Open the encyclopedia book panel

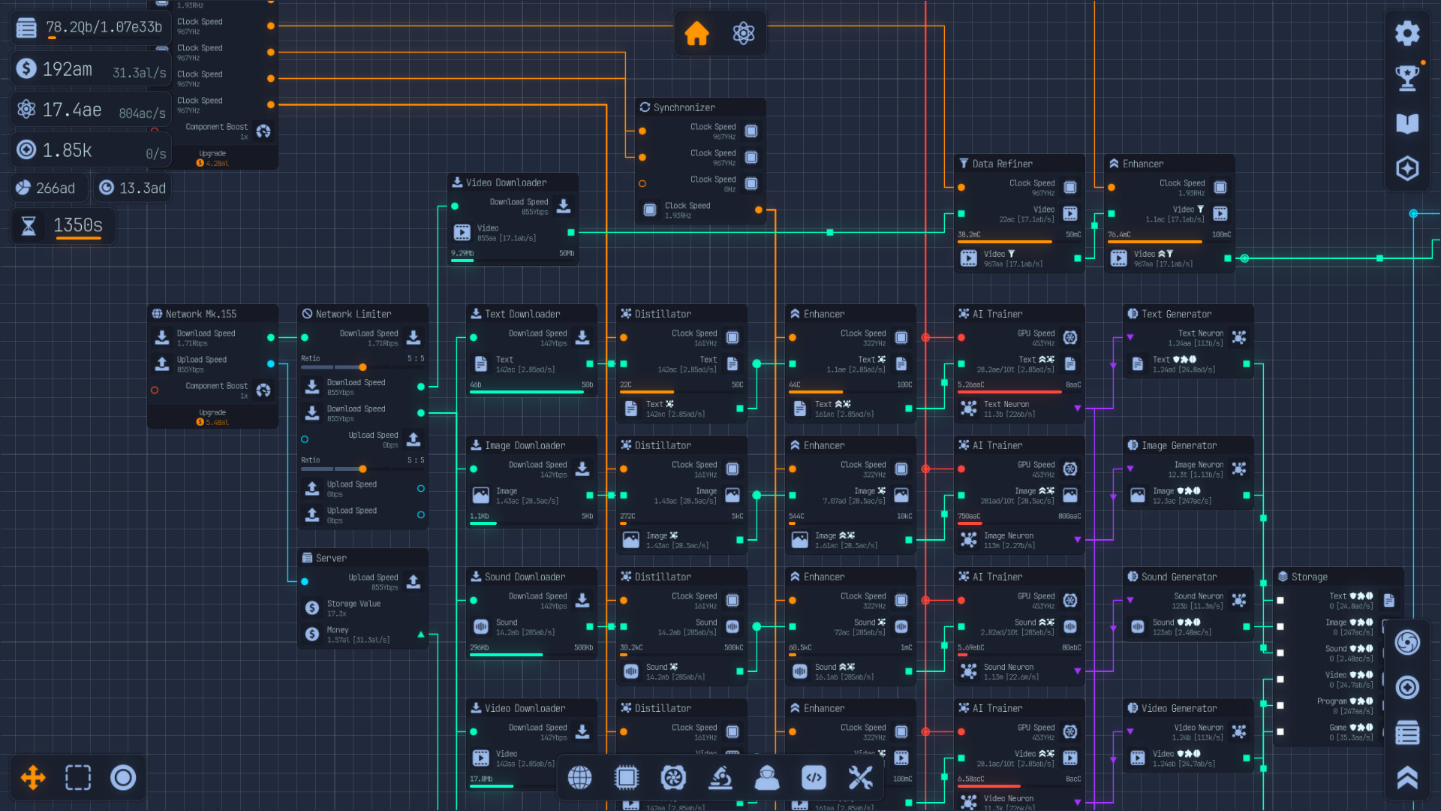click(1408, 124)
